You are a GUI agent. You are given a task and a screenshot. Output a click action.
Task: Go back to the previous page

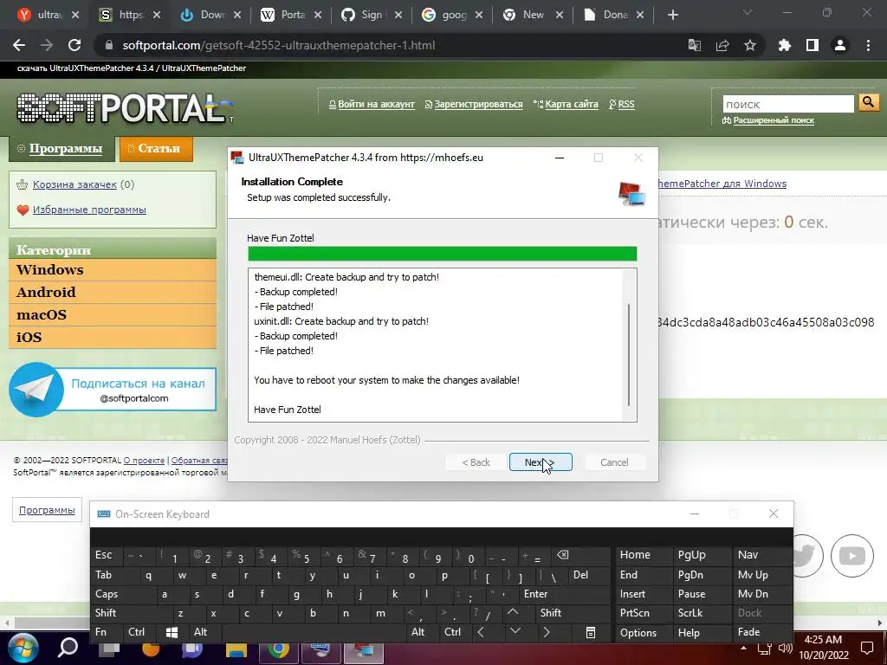pos(19,45)
